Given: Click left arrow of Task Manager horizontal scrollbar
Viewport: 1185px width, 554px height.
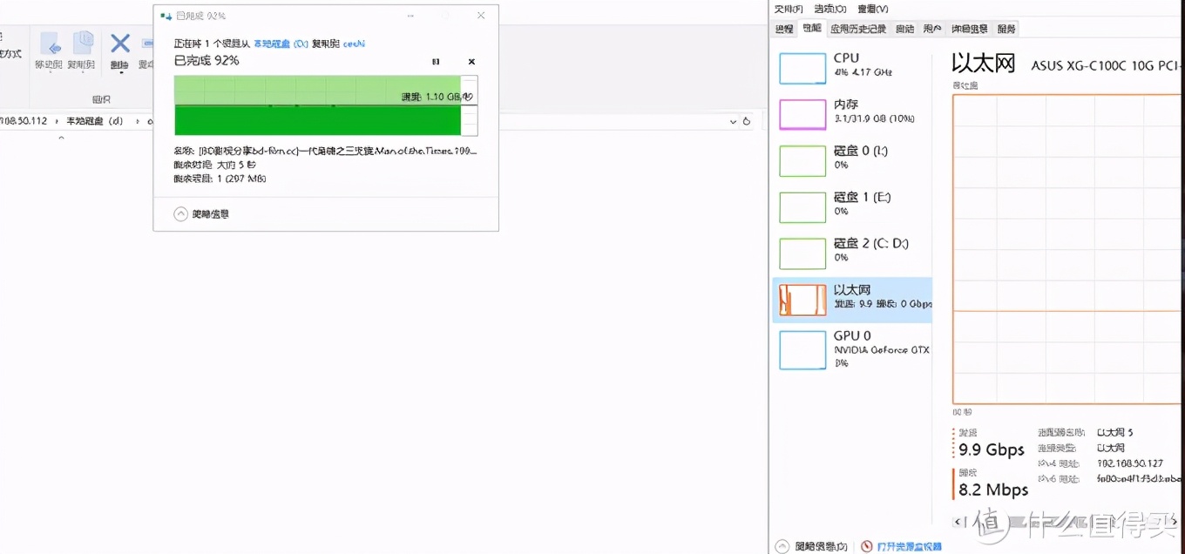Looking at the screenshot, I should tap(959, 522).
